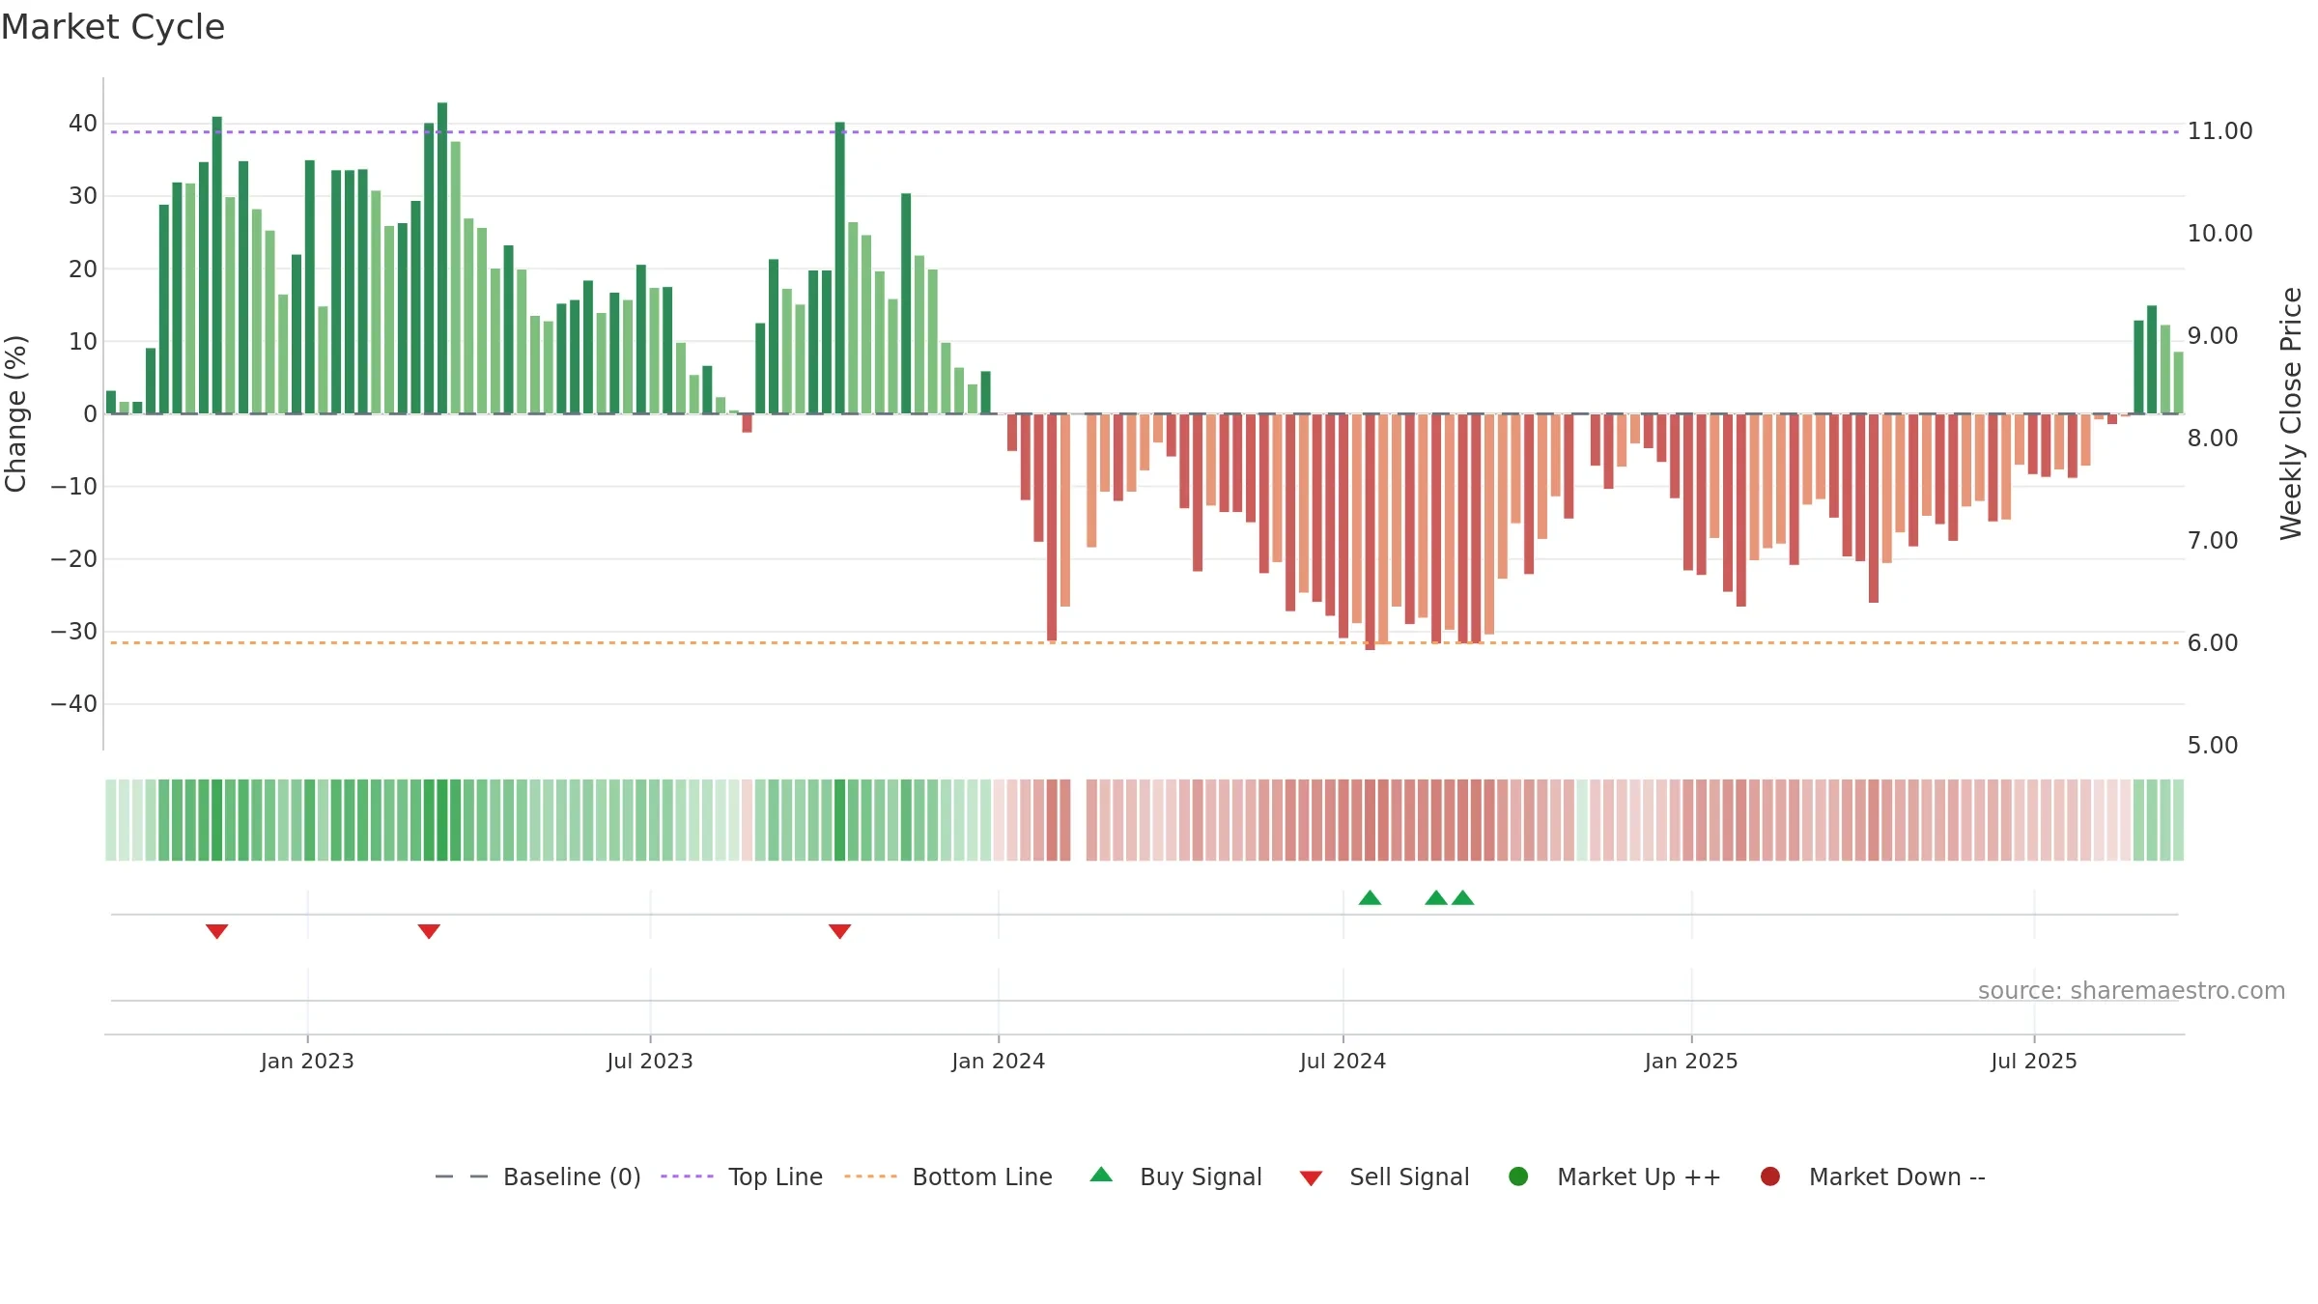The image size is (2318, 1304).
Task: Click the sell signal marker between Jul 2023 and Jan 2024
Action: (839, 931)
